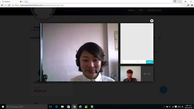Screen dimensions: 194x109
Task: Open Task View in taskbar
Action: click(x=50, y=107)
